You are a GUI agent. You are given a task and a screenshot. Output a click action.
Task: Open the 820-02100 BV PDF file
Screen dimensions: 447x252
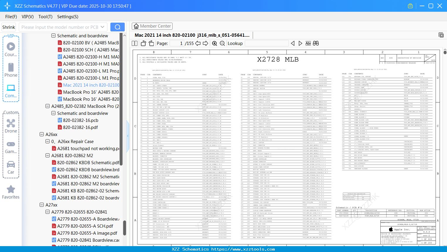89,43
